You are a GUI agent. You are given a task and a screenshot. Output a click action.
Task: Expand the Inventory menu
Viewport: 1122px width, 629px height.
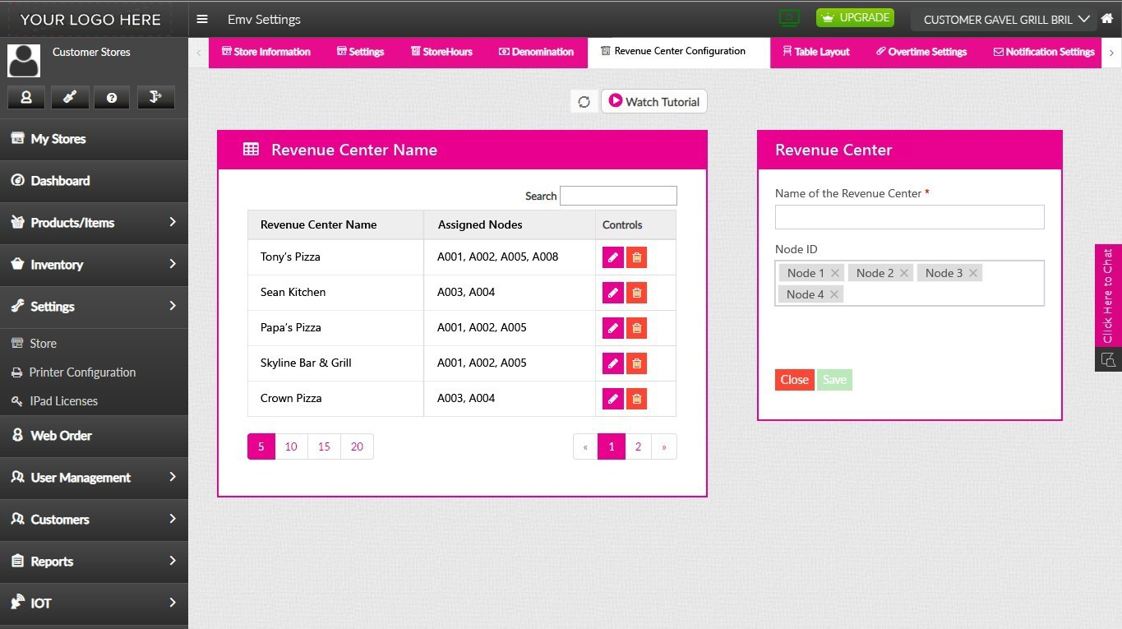coord(94,264)
